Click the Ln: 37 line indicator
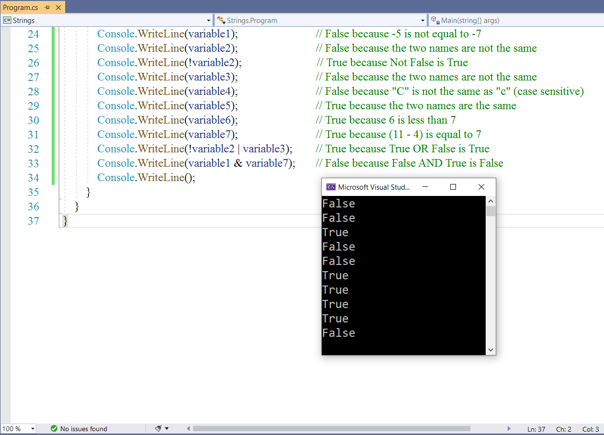 pyautogui.click(x=536, y=429)
